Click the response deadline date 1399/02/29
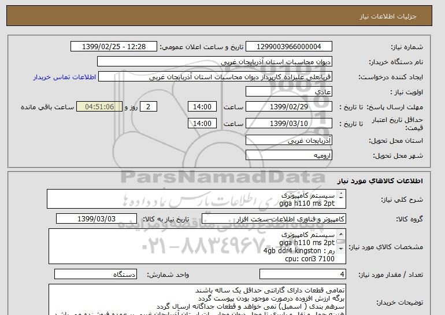The width and height of the screenshot is (445, 315). (x=288, y=107)
